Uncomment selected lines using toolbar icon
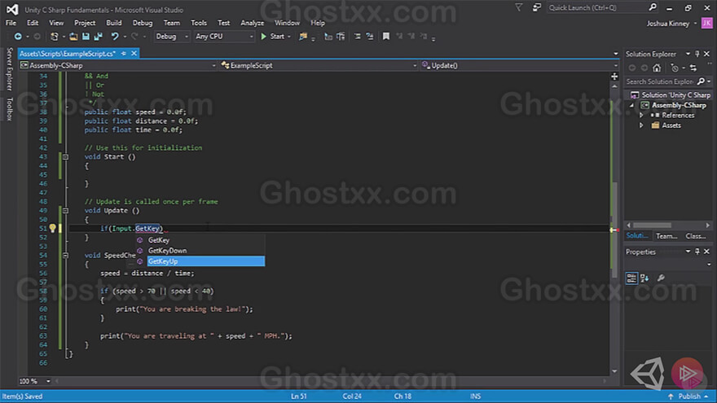 [x=369, y=37]
